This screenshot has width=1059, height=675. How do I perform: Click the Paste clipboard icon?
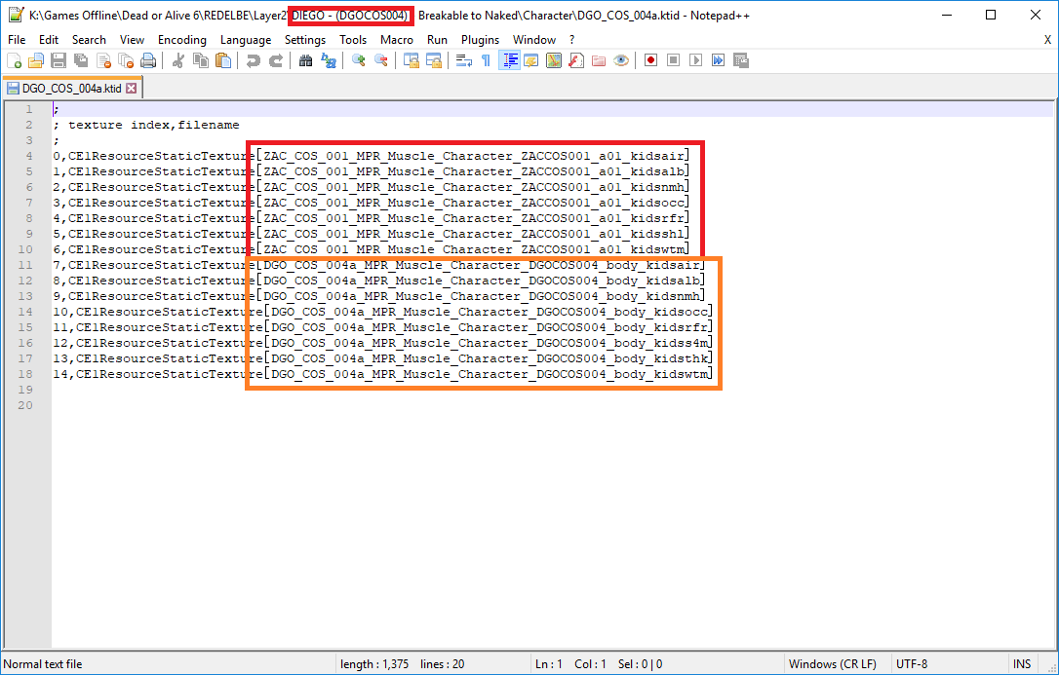223,60
